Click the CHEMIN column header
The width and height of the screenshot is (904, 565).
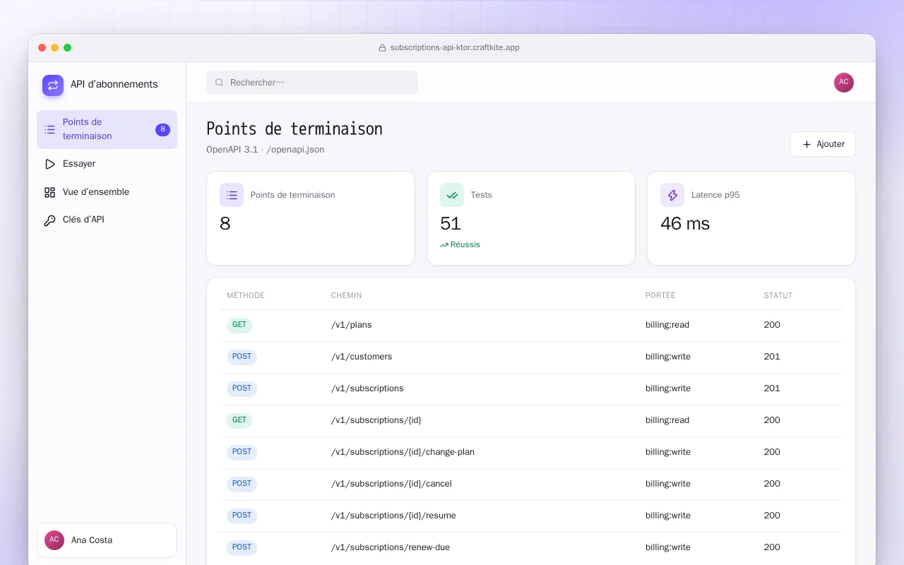pyautogui.click(x=346, y=295)
